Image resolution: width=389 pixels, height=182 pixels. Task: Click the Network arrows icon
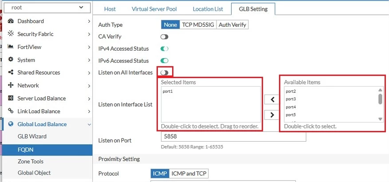pyautogui.click(x=11, y=85)
